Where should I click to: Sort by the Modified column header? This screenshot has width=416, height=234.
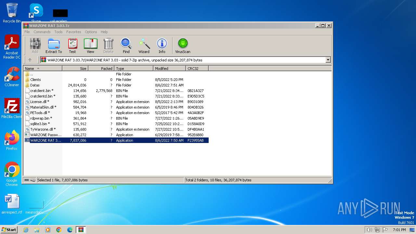(169, 69)
